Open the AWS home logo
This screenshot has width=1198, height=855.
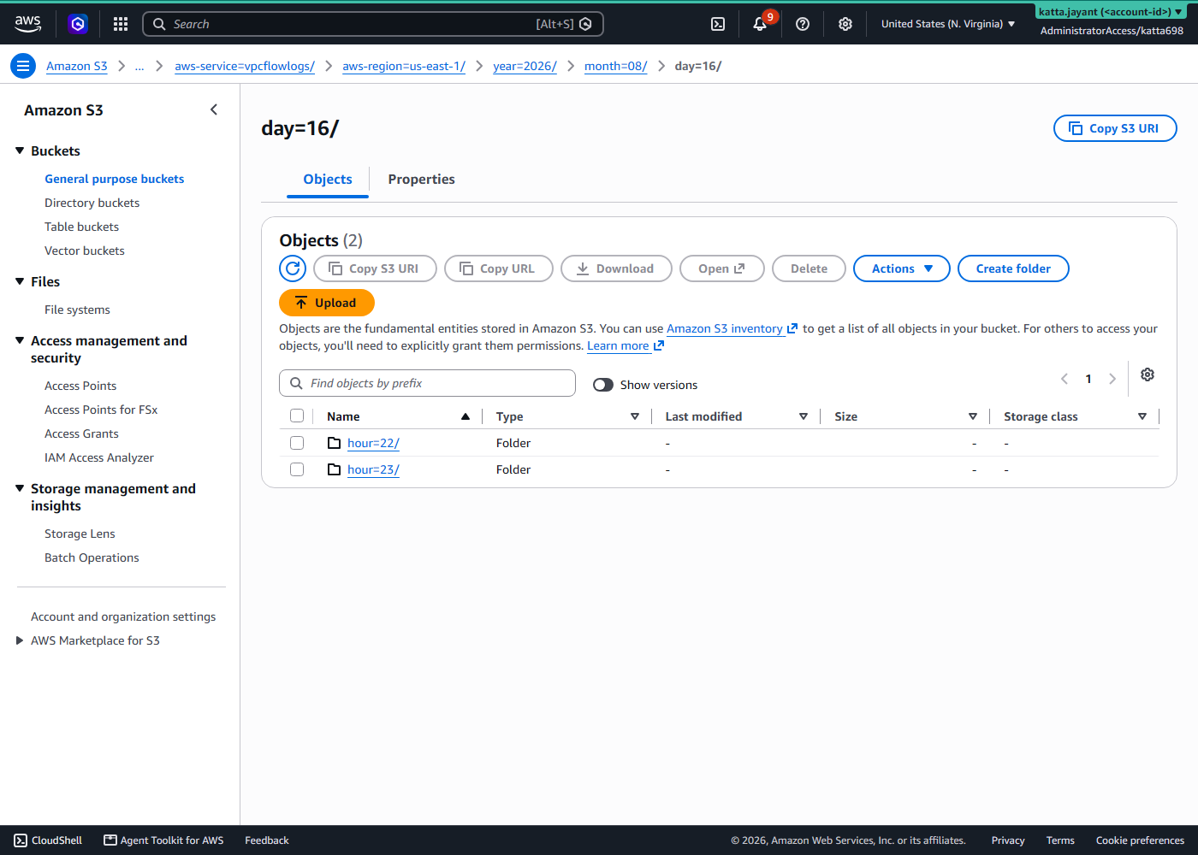27,24
